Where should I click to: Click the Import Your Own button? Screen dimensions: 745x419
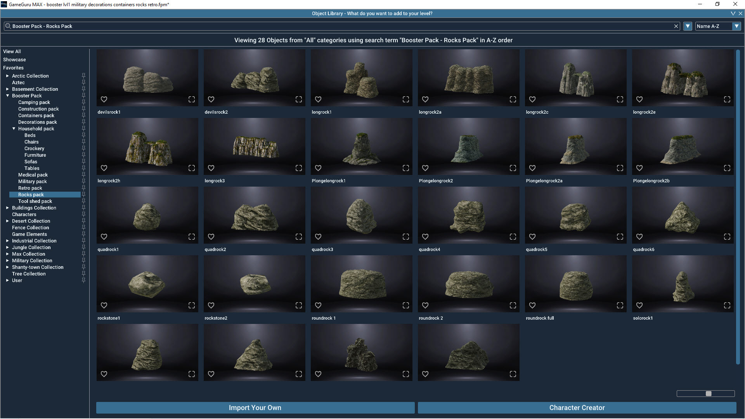255,408
